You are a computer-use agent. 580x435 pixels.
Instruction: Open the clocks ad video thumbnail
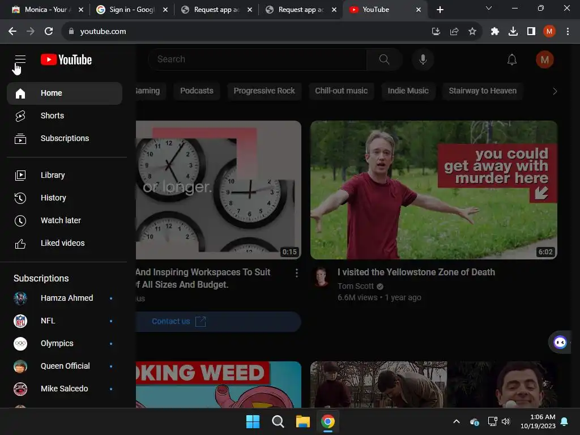coord(219,190)
